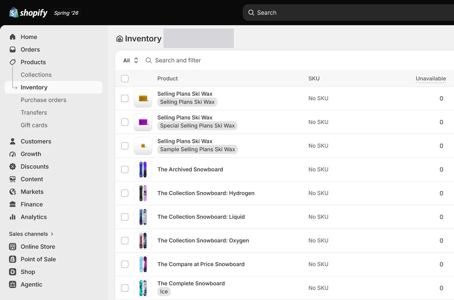Open Purchase orders in sidebar
This screenshot has width=454, height=300.
pos(43,100)
